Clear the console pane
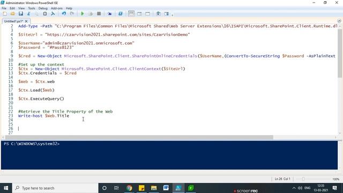 pos(53,14)
